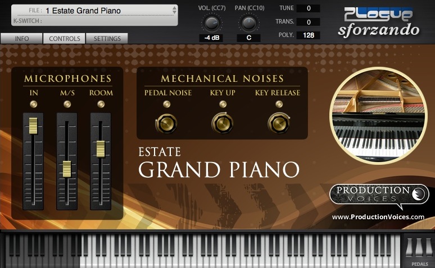Screen dimensions: 435x268
Task: Click the ESTATE GRAND PIANO title text
Action: (x=219, y=163)
